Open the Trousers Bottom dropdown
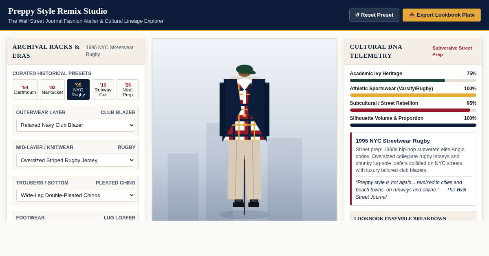The image size is (489, 256). (76, 195)
